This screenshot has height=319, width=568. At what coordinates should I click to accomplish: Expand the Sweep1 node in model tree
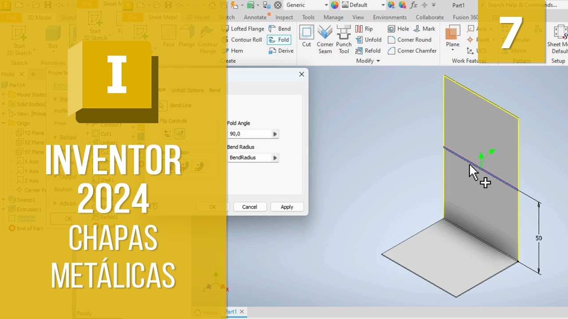pos(4,200)
